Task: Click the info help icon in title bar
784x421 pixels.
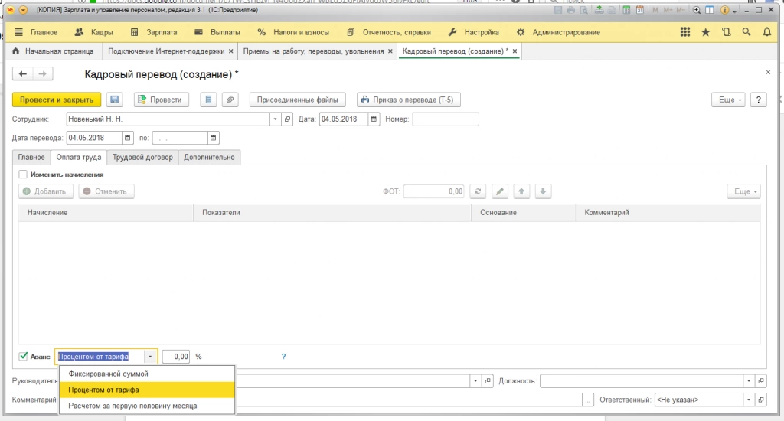Action: click(724, 10)
